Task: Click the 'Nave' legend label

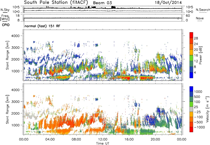Action: pyautogui.click(x=200, y=18)
